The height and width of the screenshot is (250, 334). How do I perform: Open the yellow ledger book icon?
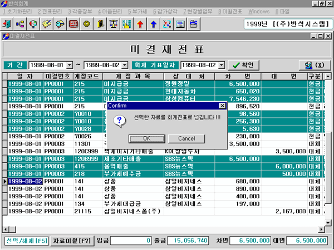tap(100, 24)
